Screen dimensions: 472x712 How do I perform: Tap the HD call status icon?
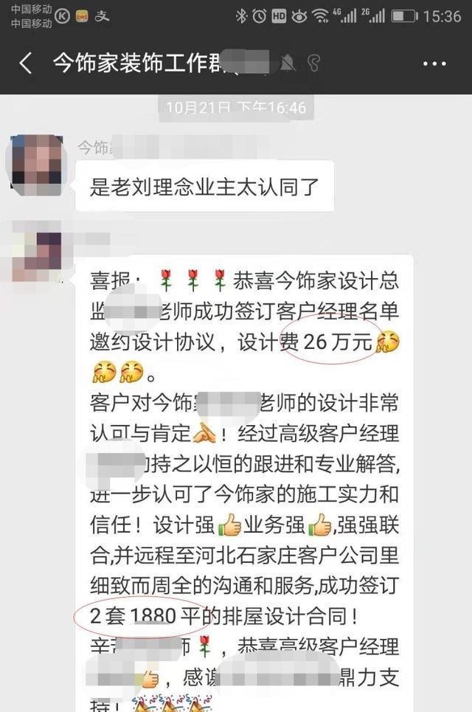click(279, 16)
